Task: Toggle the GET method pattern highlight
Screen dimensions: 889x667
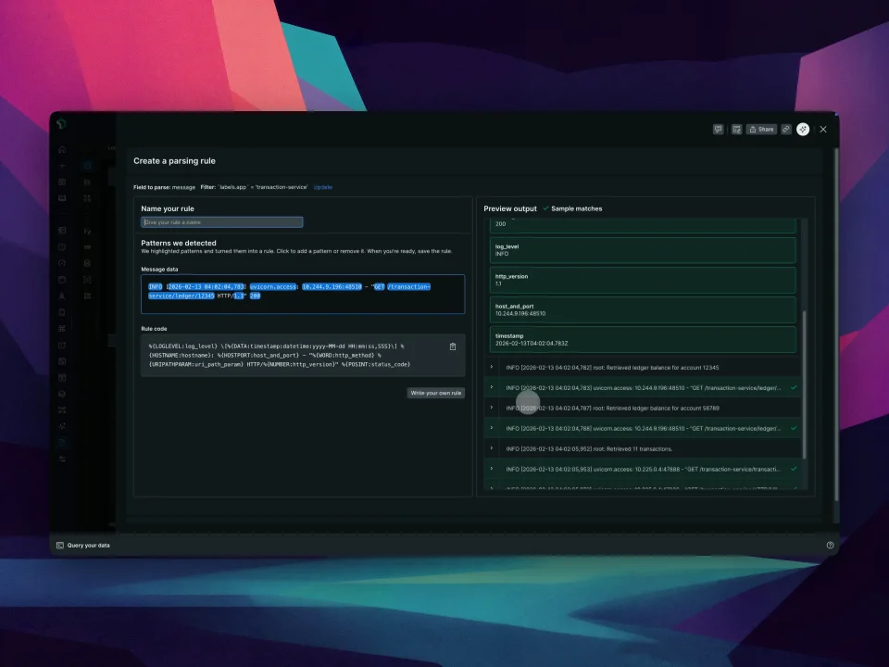Action: point(380,287)
